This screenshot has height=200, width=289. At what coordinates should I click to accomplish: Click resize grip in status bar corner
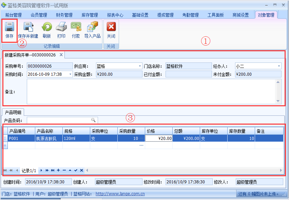pos(285,194)
